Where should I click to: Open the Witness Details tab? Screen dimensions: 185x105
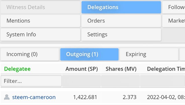click(x=40, y=7)
